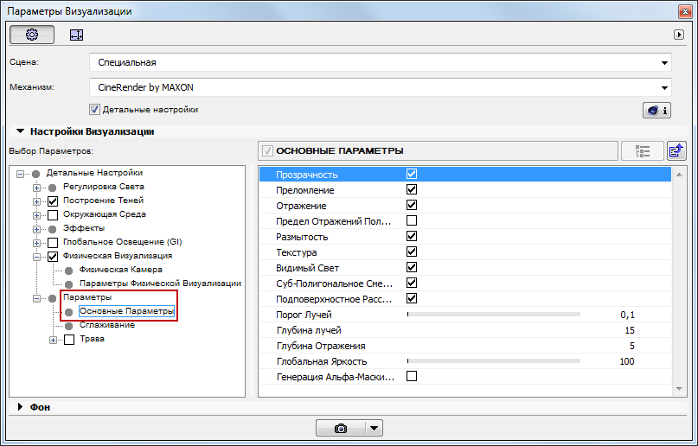Viewport: 698px width, 446px height.
Task: Click the parameter list scroll up arrow
Action: pyautogui.click(x=679, y=175)
